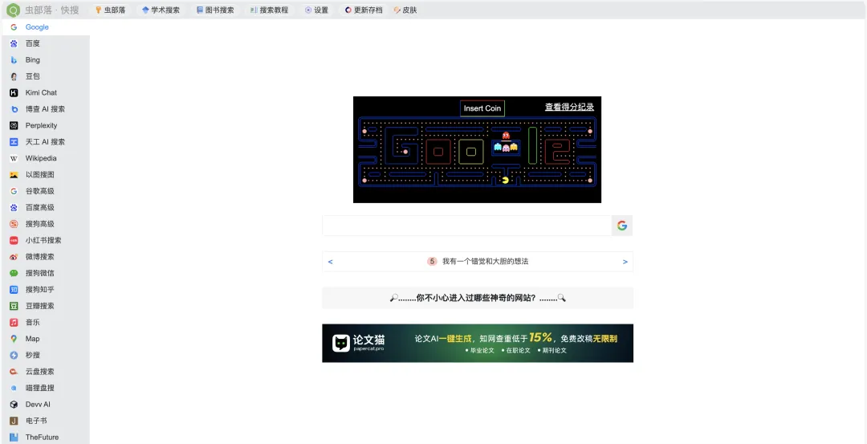Click the 查看得分纪录 link
Image resolution: width=867 pixels, height=444 pixels.
(x=569, y=107)
